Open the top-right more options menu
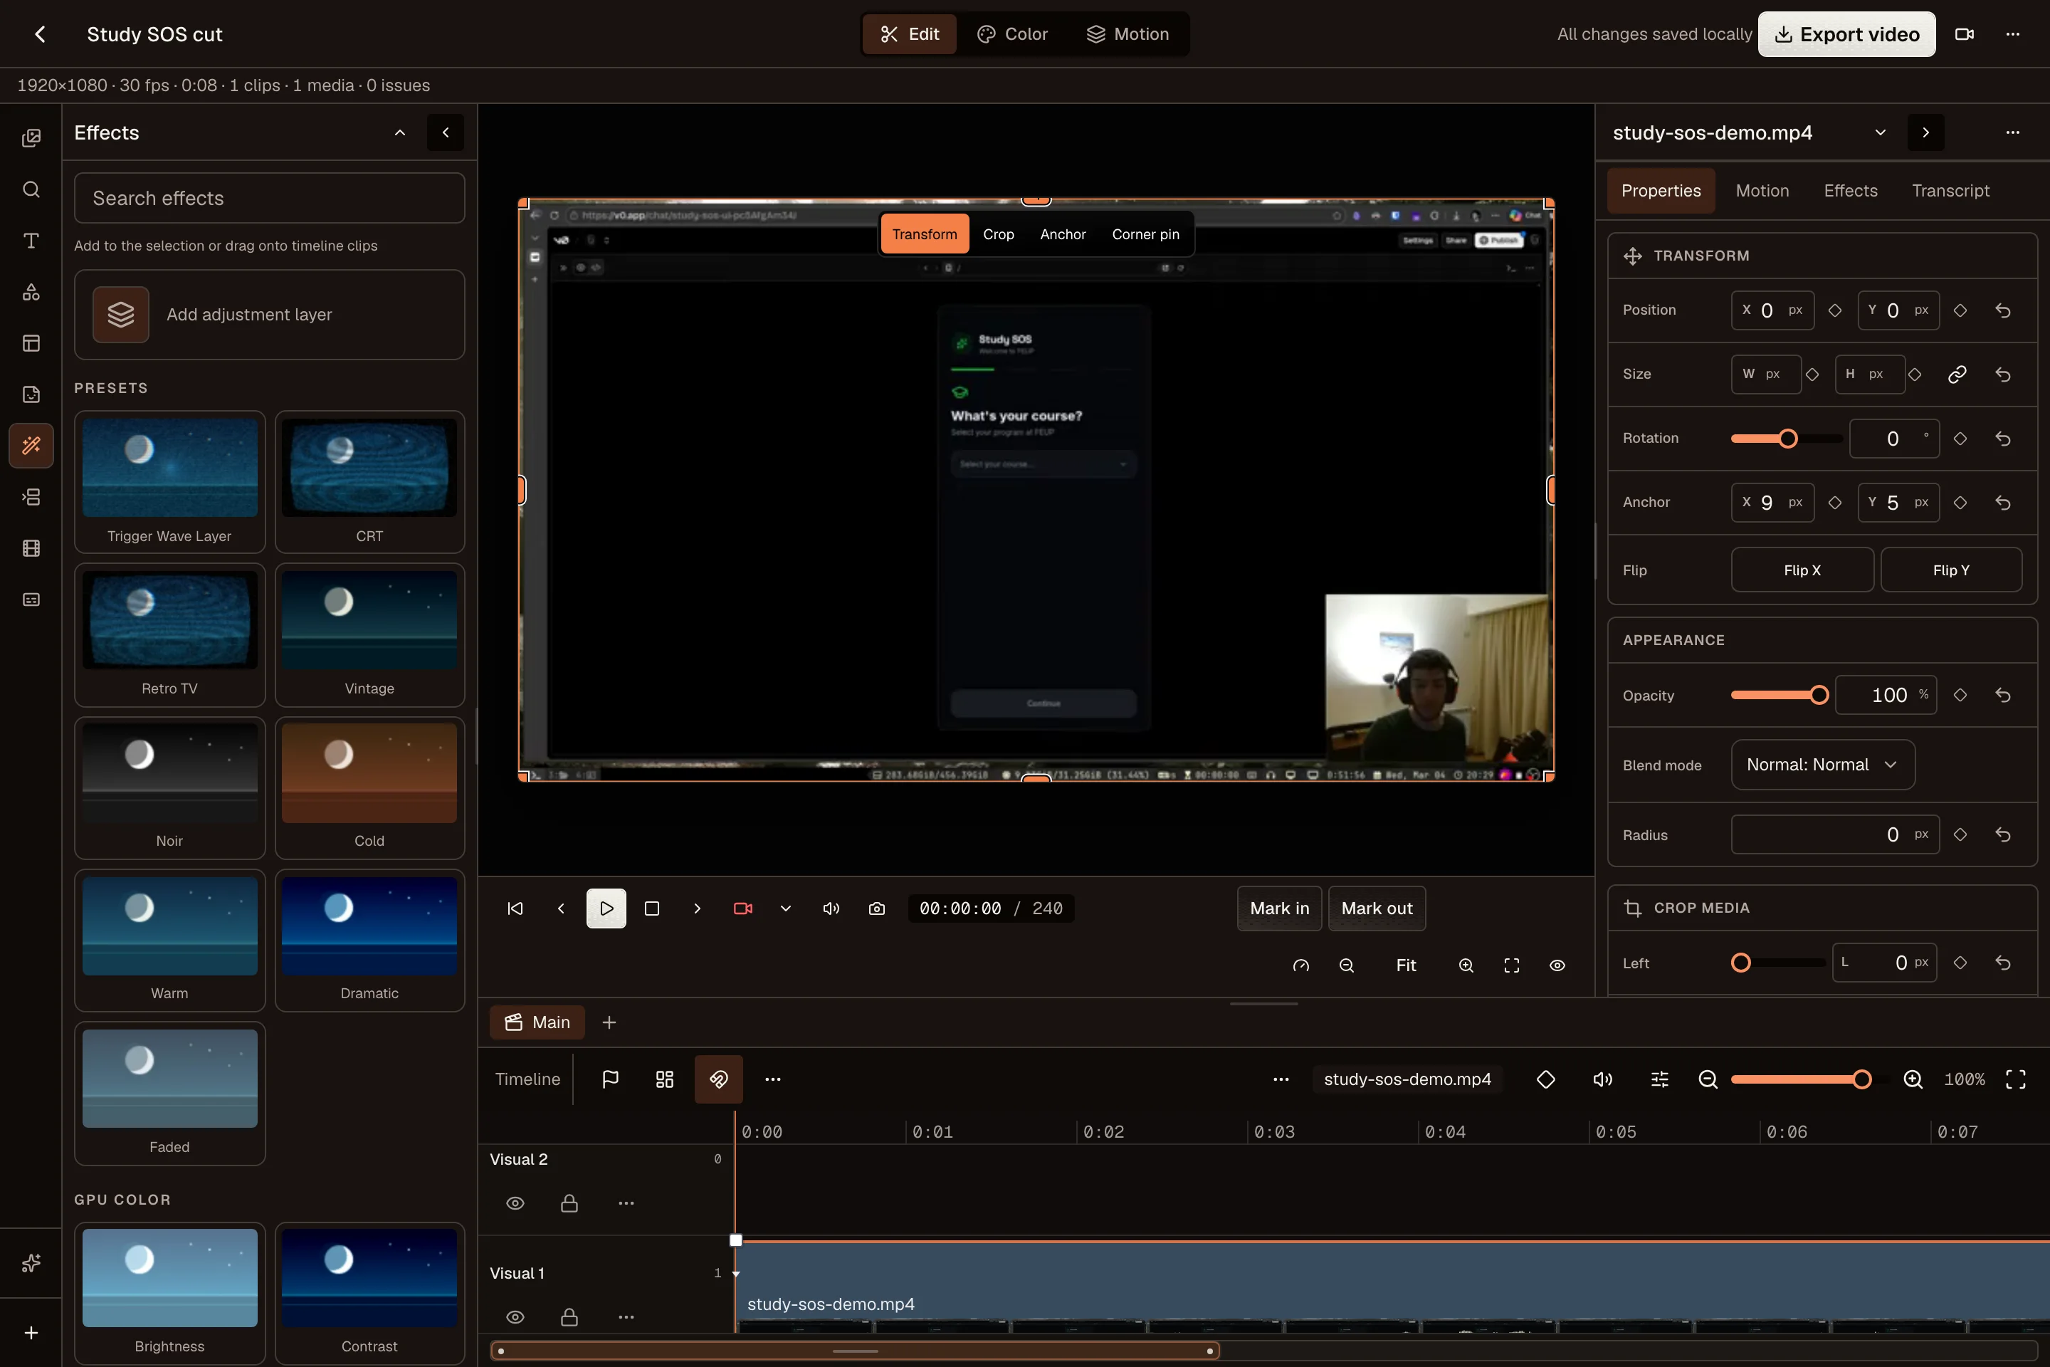2050x1367 pixels. tap(2012, 34)
